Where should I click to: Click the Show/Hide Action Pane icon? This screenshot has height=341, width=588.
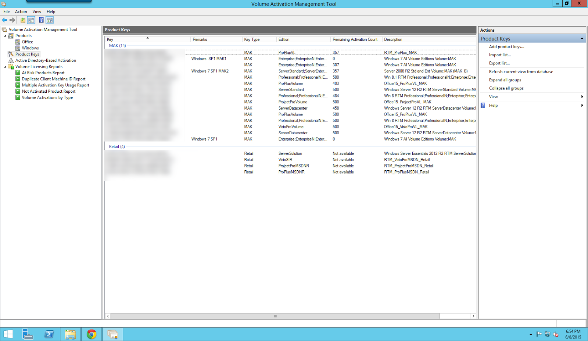point(50,20)
